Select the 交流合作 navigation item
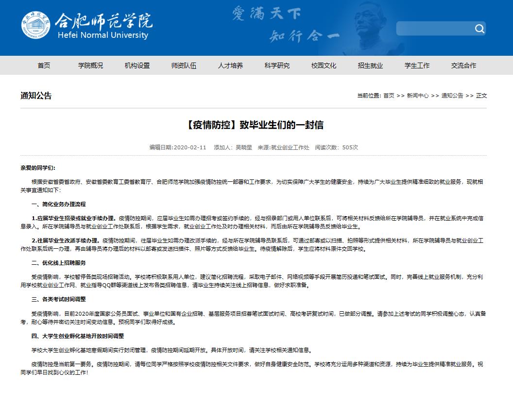 point(463,65)
